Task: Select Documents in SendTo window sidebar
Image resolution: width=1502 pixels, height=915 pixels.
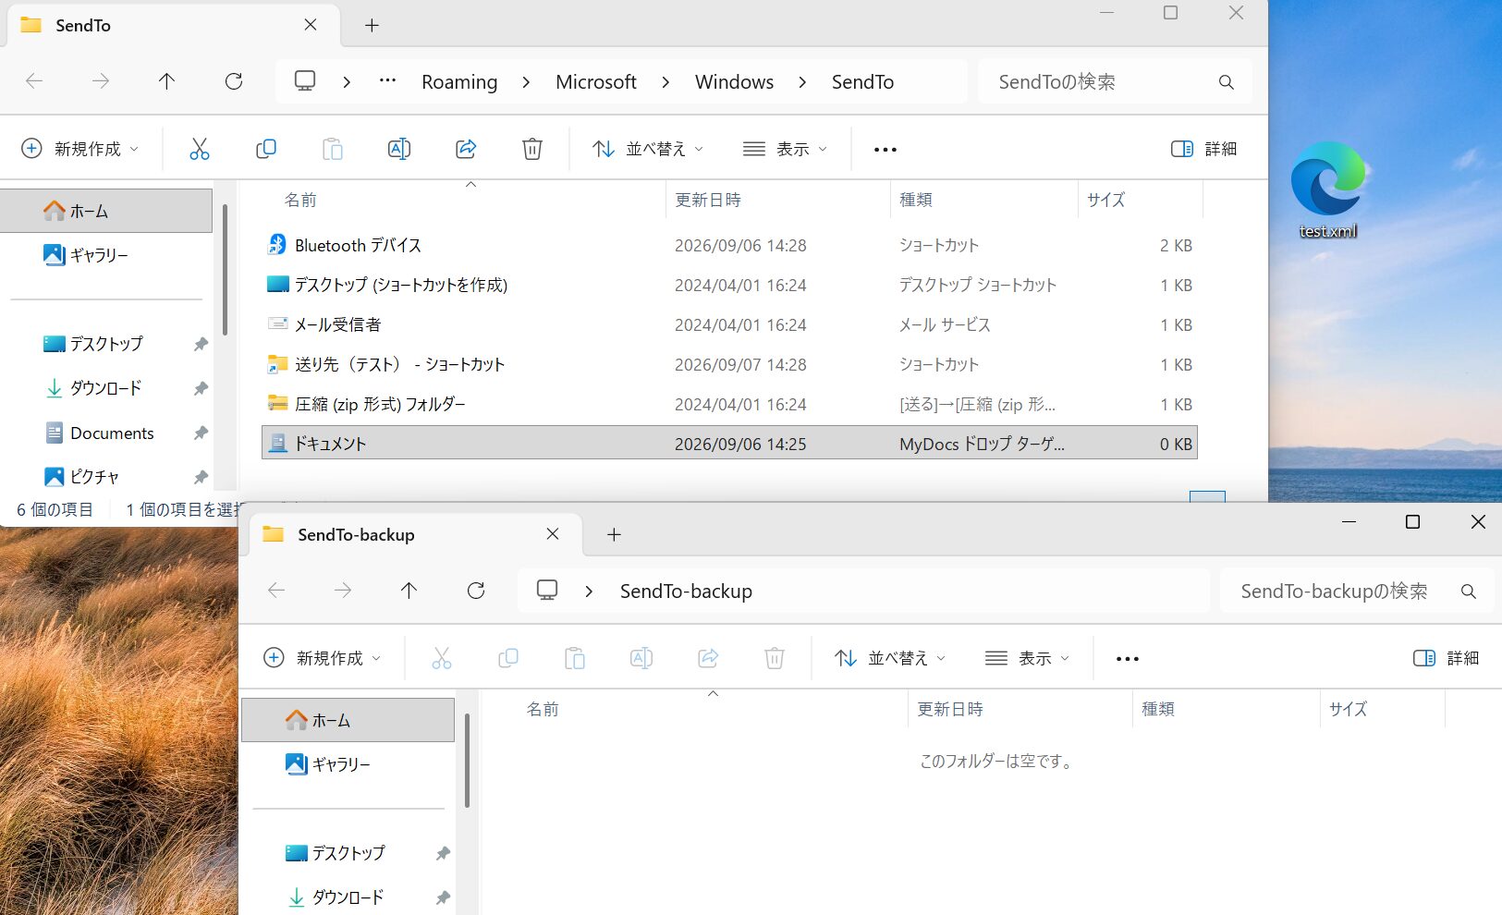Action: click(112, 433)
